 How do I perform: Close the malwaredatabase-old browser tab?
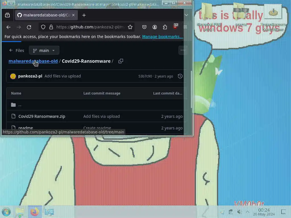pyautogui.click(x=74, y=15)
